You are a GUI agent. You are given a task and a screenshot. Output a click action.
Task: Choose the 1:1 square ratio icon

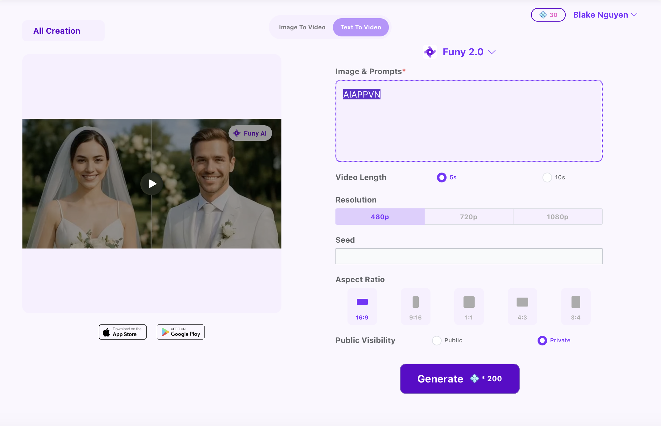[x=469, y=302]
